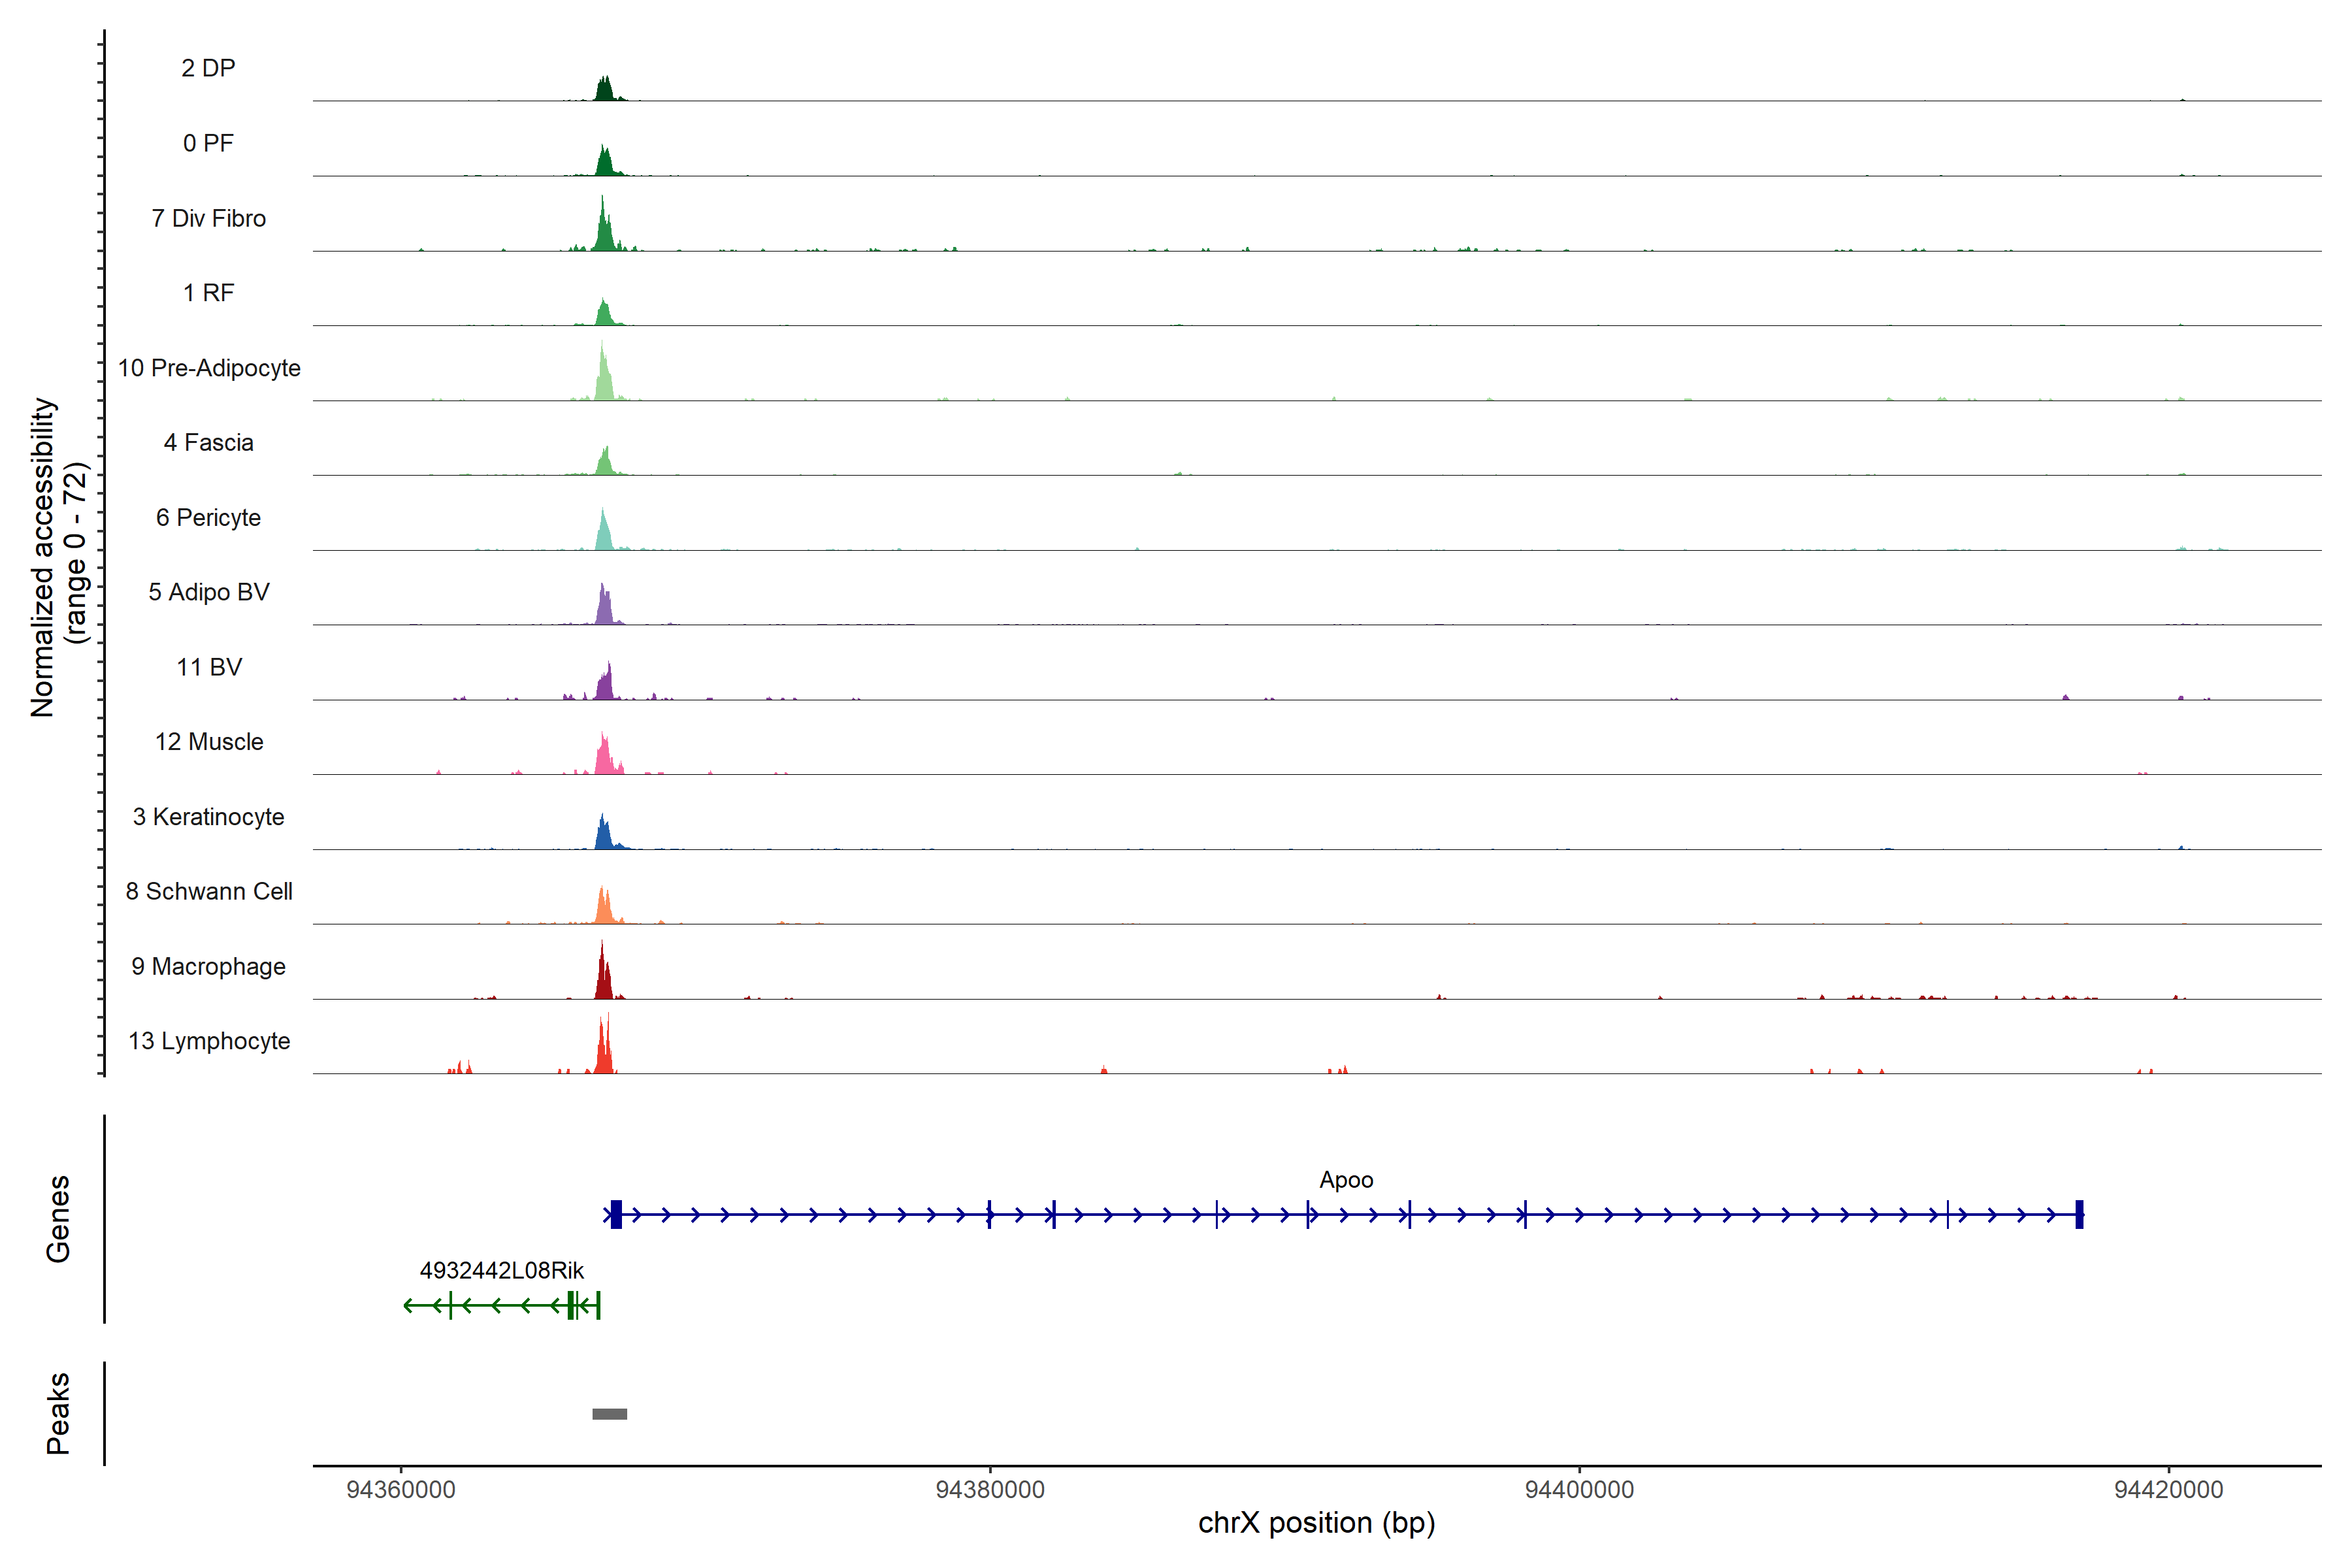Image resolution: width=2352 pixels, height=1568 pixels.
Task: Click the pink Muscle accessibility peak
Action: tap(604, 757)
